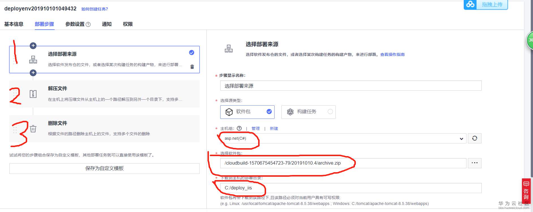
Task: Open the 通知 tab
Action: click(x=107, y=24)
